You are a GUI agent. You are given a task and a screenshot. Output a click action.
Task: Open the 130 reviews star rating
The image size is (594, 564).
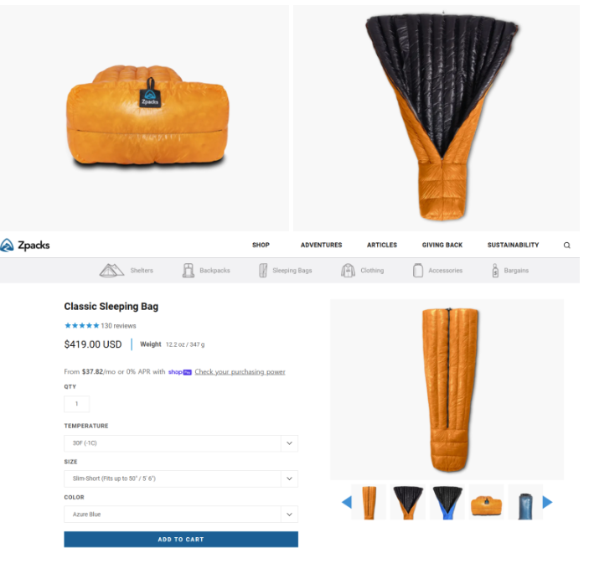click(100, 326)
